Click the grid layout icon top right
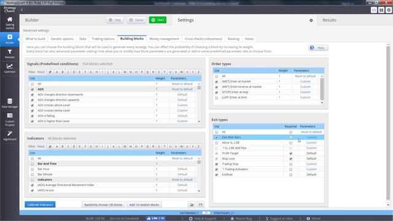This screenshot has height=221, width=393. point(381,10)
